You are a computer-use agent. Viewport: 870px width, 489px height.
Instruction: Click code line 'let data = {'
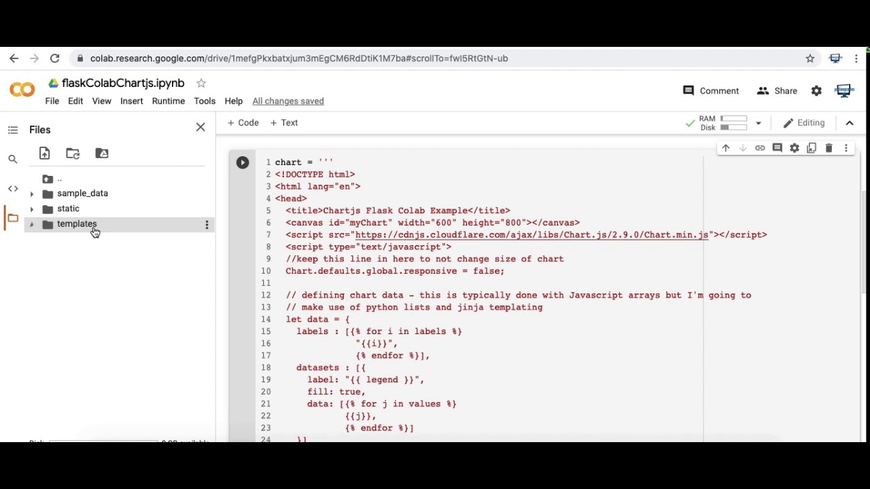317,319
